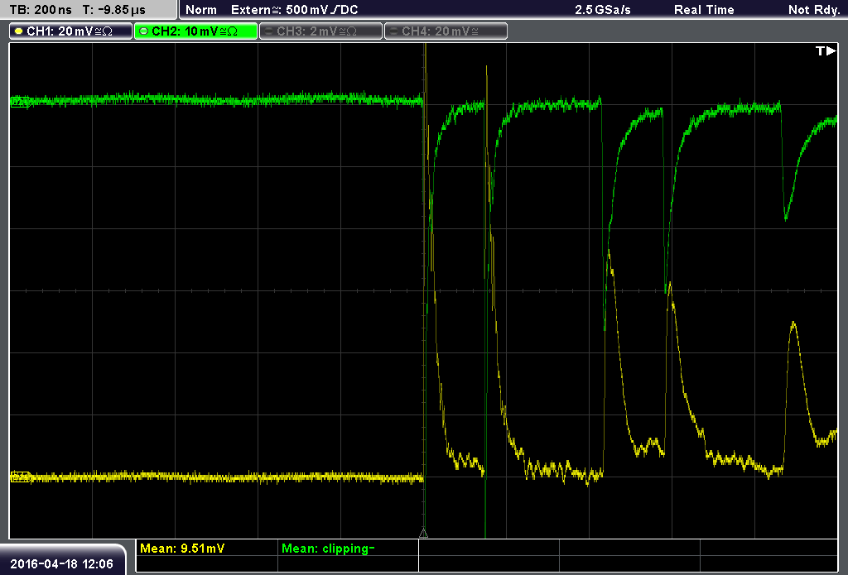
Task: Enable the CH4 20 mV channel tab
Action: click(446, 31)
